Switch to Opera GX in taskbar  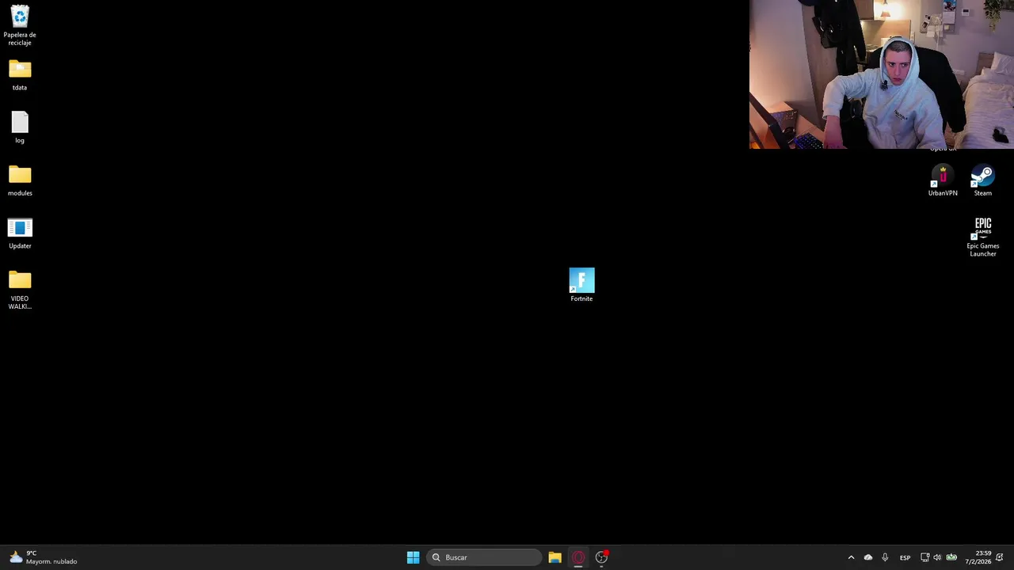tap(578, 557)
